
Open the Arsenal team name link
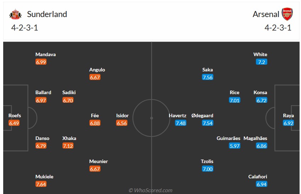pos(266,14)
